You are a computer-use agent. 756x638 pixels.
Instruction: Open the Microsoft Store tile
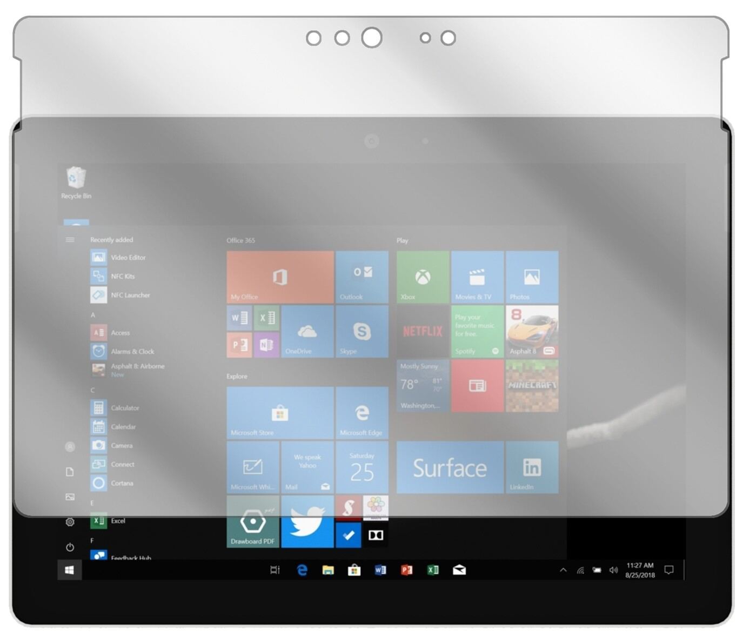280,413
